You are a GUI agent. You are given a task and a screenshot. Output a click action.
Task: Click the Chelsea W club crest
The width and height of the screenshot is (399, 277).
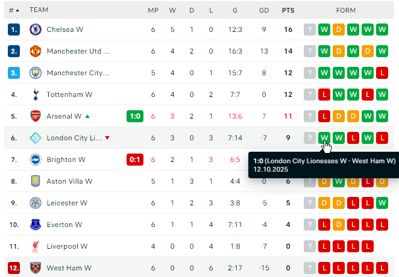tap(36, 30)
